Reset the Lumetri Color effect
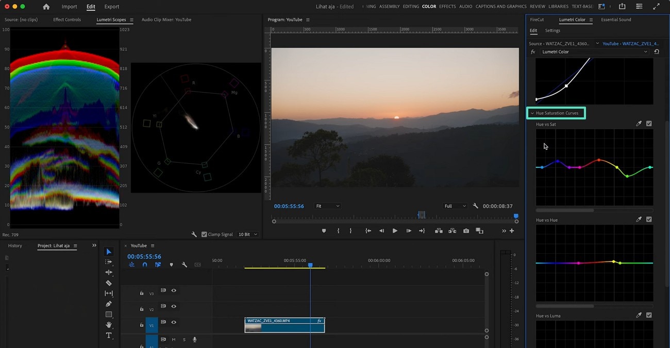 pos(657,52)
